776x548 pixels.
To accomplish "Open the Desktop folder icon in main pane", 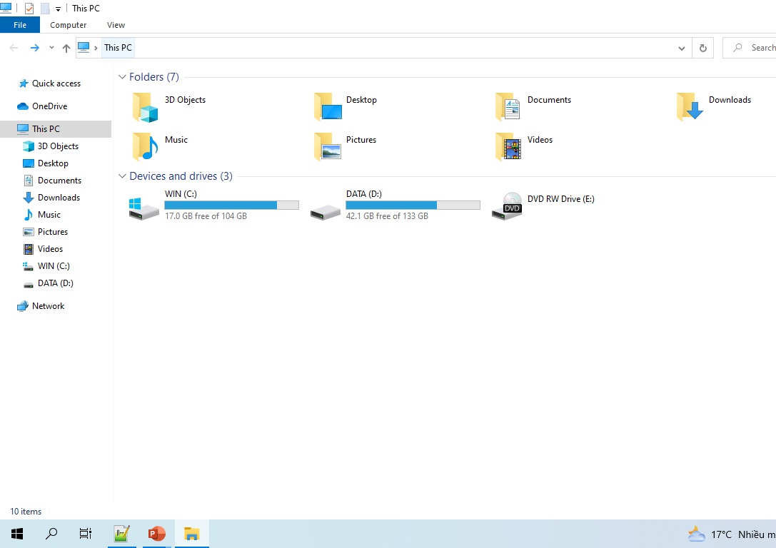I will coord(328,107).
